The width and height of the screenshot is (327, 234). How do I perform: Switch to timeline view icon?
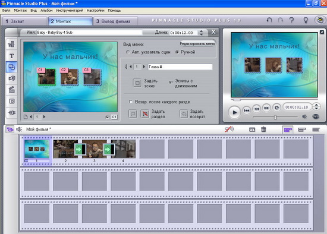pos(302,130)
